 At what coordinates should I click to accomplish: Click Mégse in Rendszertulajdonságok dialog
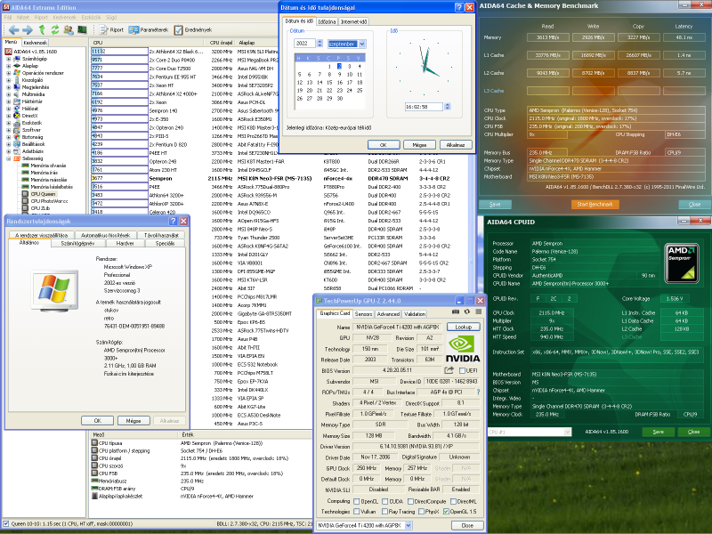[x=133, y=421]
